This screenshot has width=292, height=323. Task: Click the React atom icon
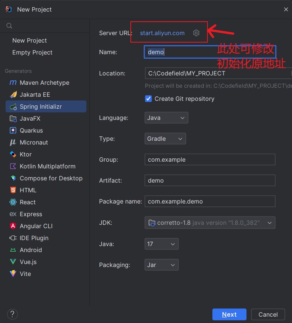(x=13, y=202)
